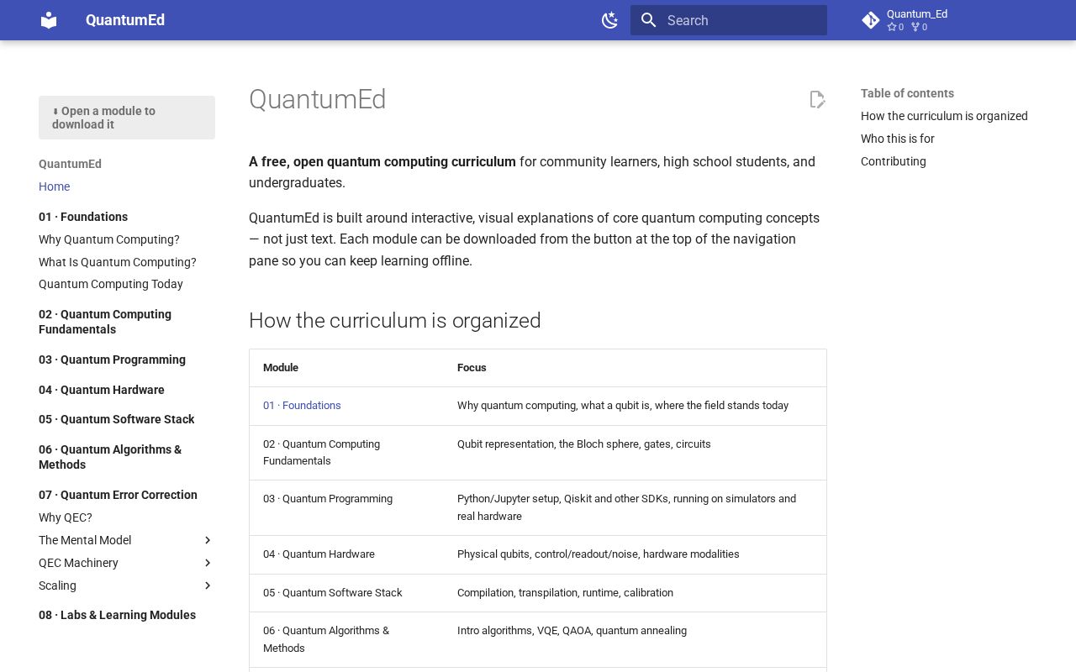Image resolution: width=1076 pixels, height=672 pixels.
Task: Focus the Search input field
Action: (x=729, y=20)
